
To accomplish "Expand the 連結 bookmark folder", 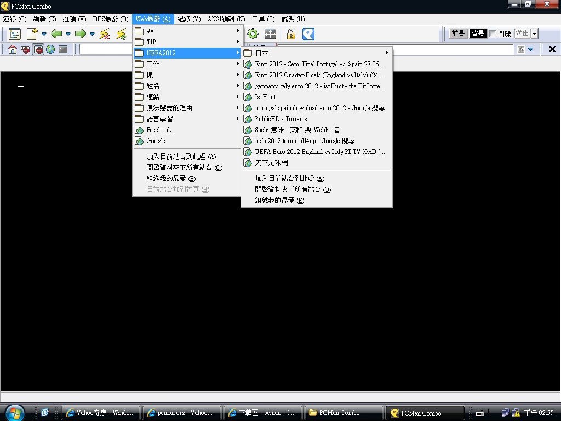I will 187,97.
